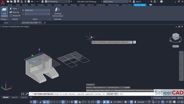Click the annotation monitor plus icon
The image size is (184, 104).
coord(131,102)
